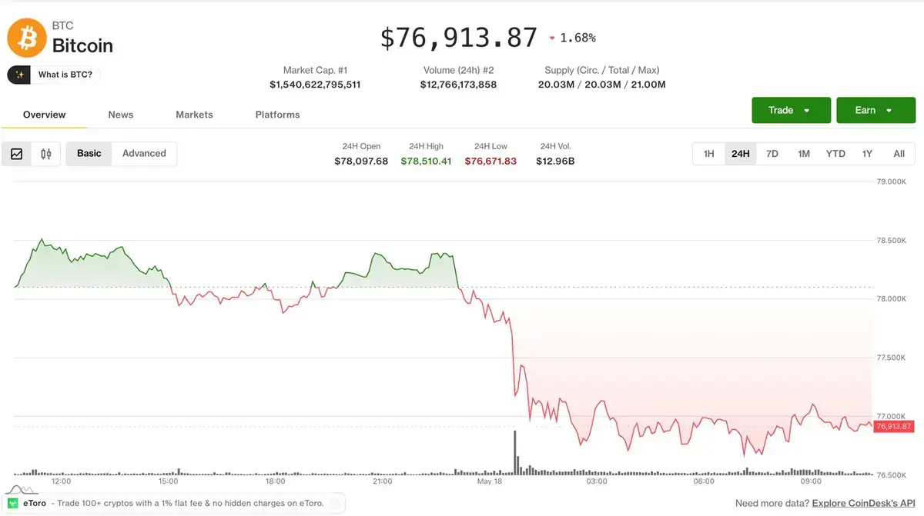
Task: Expand the Trade dropdown arrow
Action: tap(806, 111)
